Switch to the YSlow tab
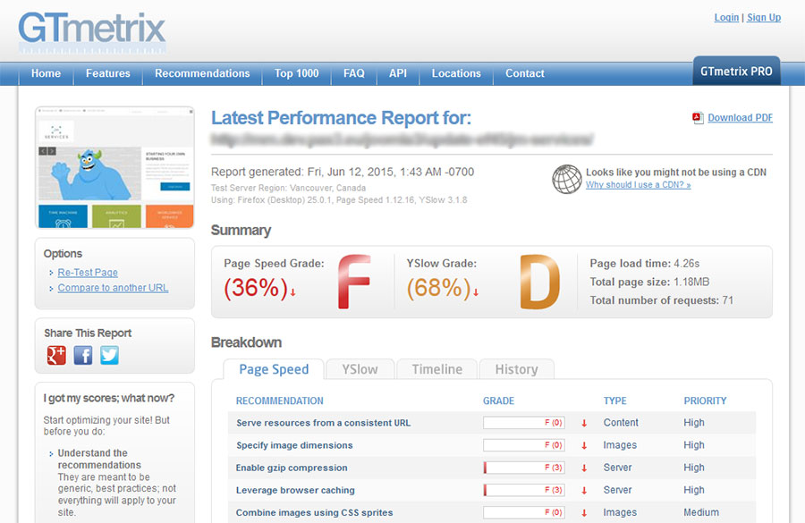This screenshot has height=523, width=805. [x=360, y=369]
